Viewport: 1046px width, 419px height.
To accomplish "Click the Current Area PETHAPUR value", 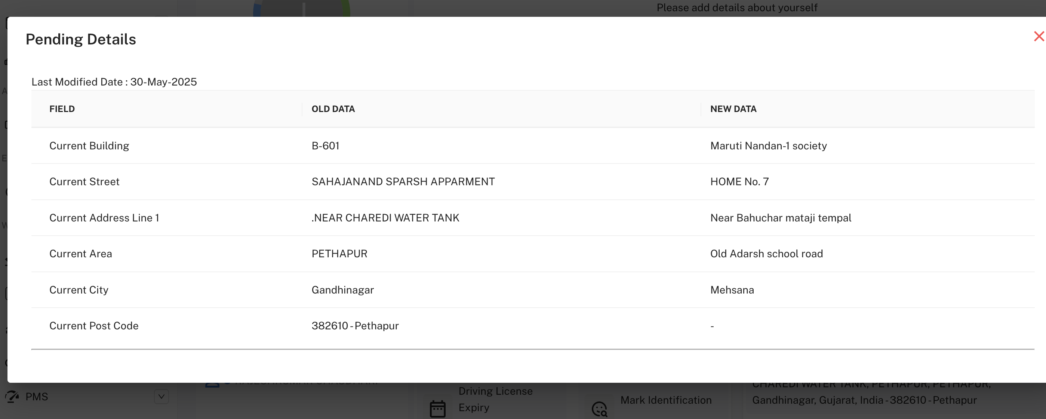I will (x=339, y=254).
